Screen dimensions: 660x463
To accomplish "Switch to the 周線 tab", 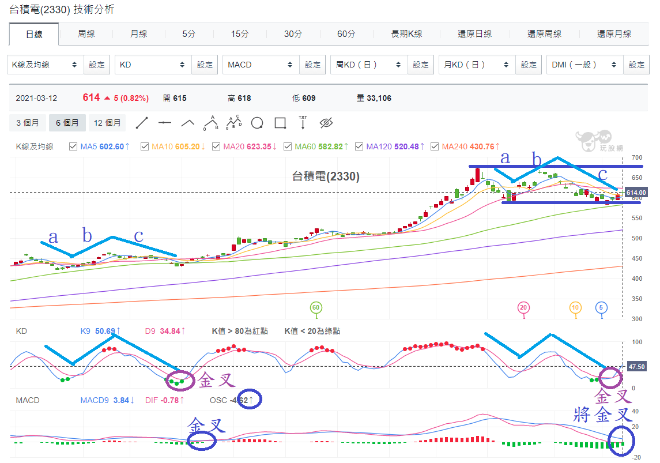I will coord(86,34).
